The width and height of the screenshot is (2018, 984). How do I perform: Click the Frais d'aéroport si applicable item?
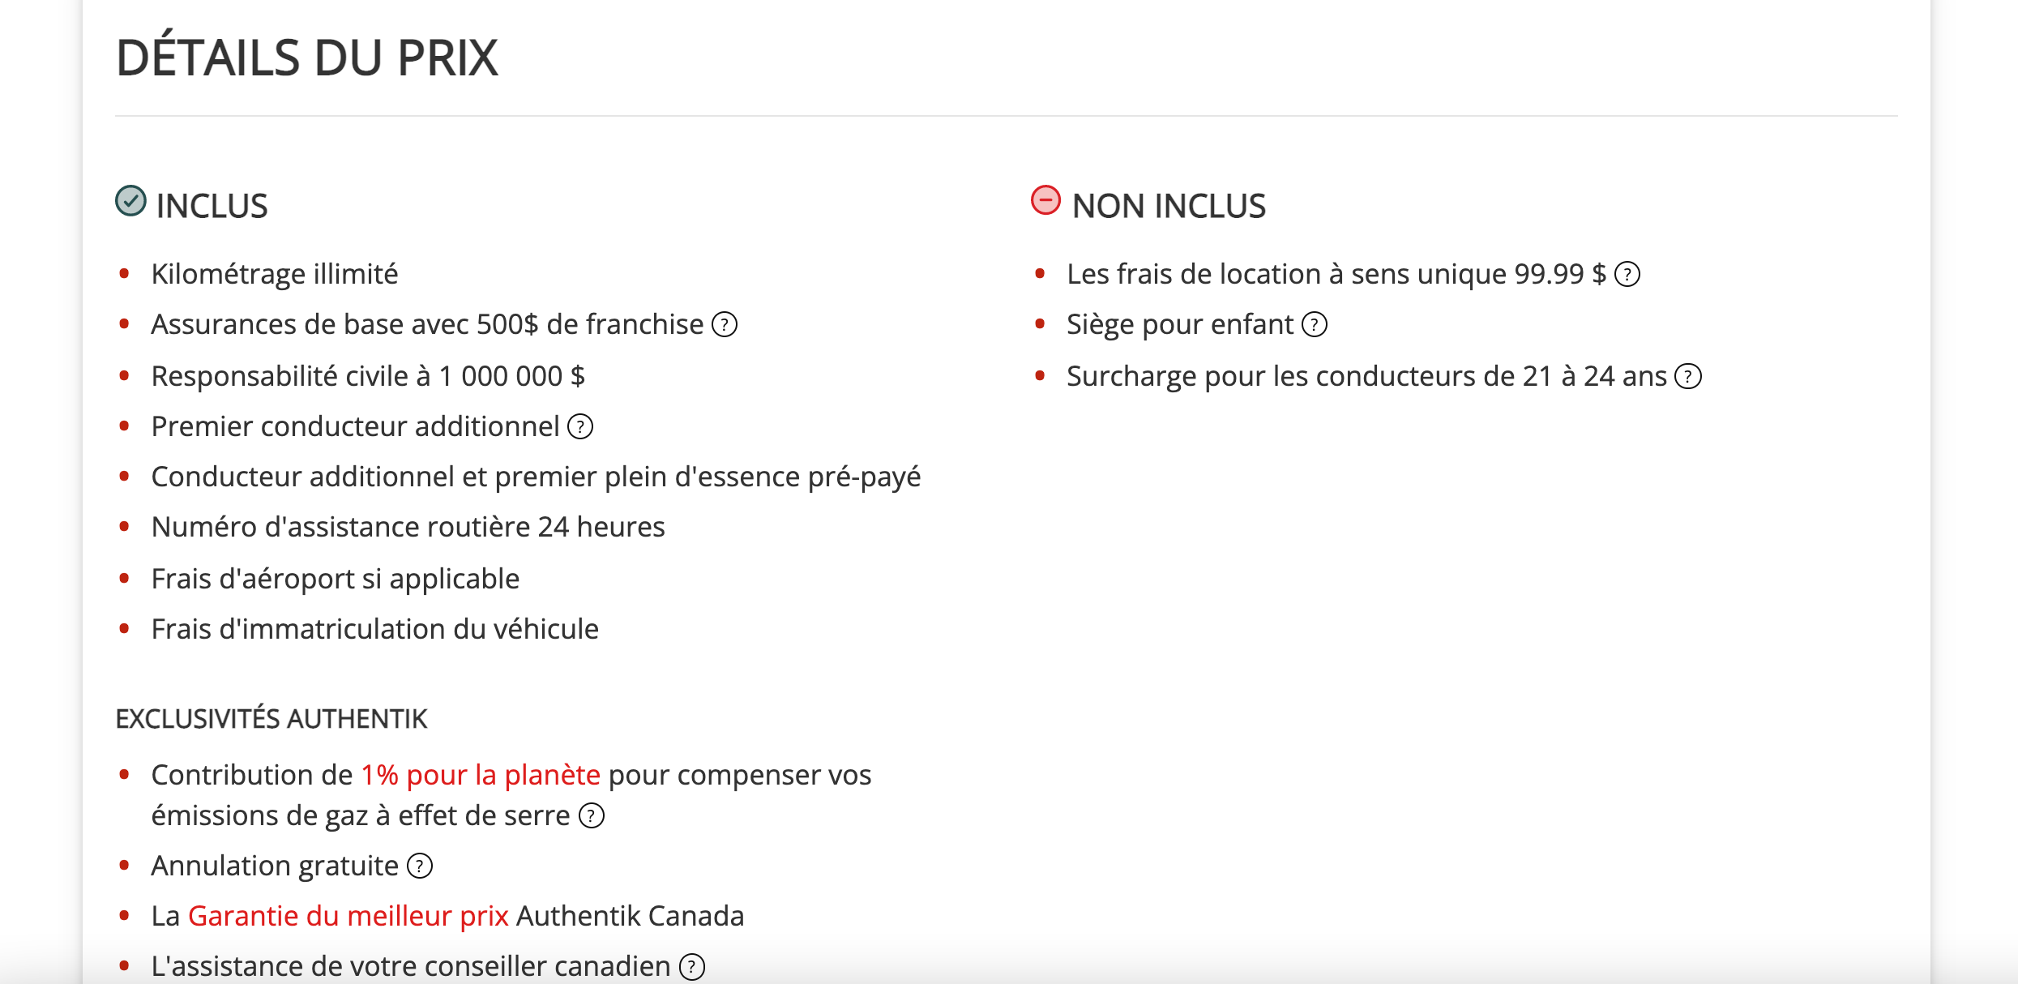[x=336, y=580]
